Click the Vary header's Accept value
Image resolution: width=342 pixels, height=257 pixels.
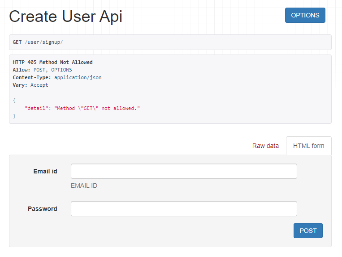pos(39,85)
